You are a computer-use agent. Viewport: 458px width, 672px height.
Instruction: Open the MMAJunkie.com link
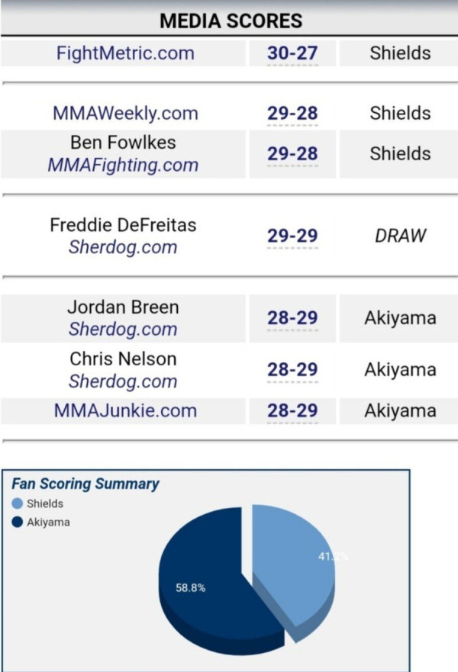(x=125, y=410)
